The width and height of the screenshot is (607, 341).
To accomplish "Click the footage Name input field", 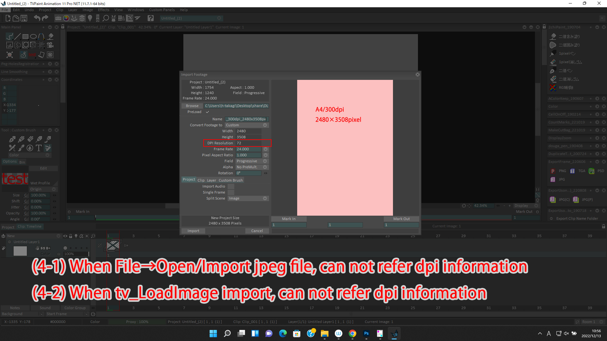I will click(x=247, y=119).
